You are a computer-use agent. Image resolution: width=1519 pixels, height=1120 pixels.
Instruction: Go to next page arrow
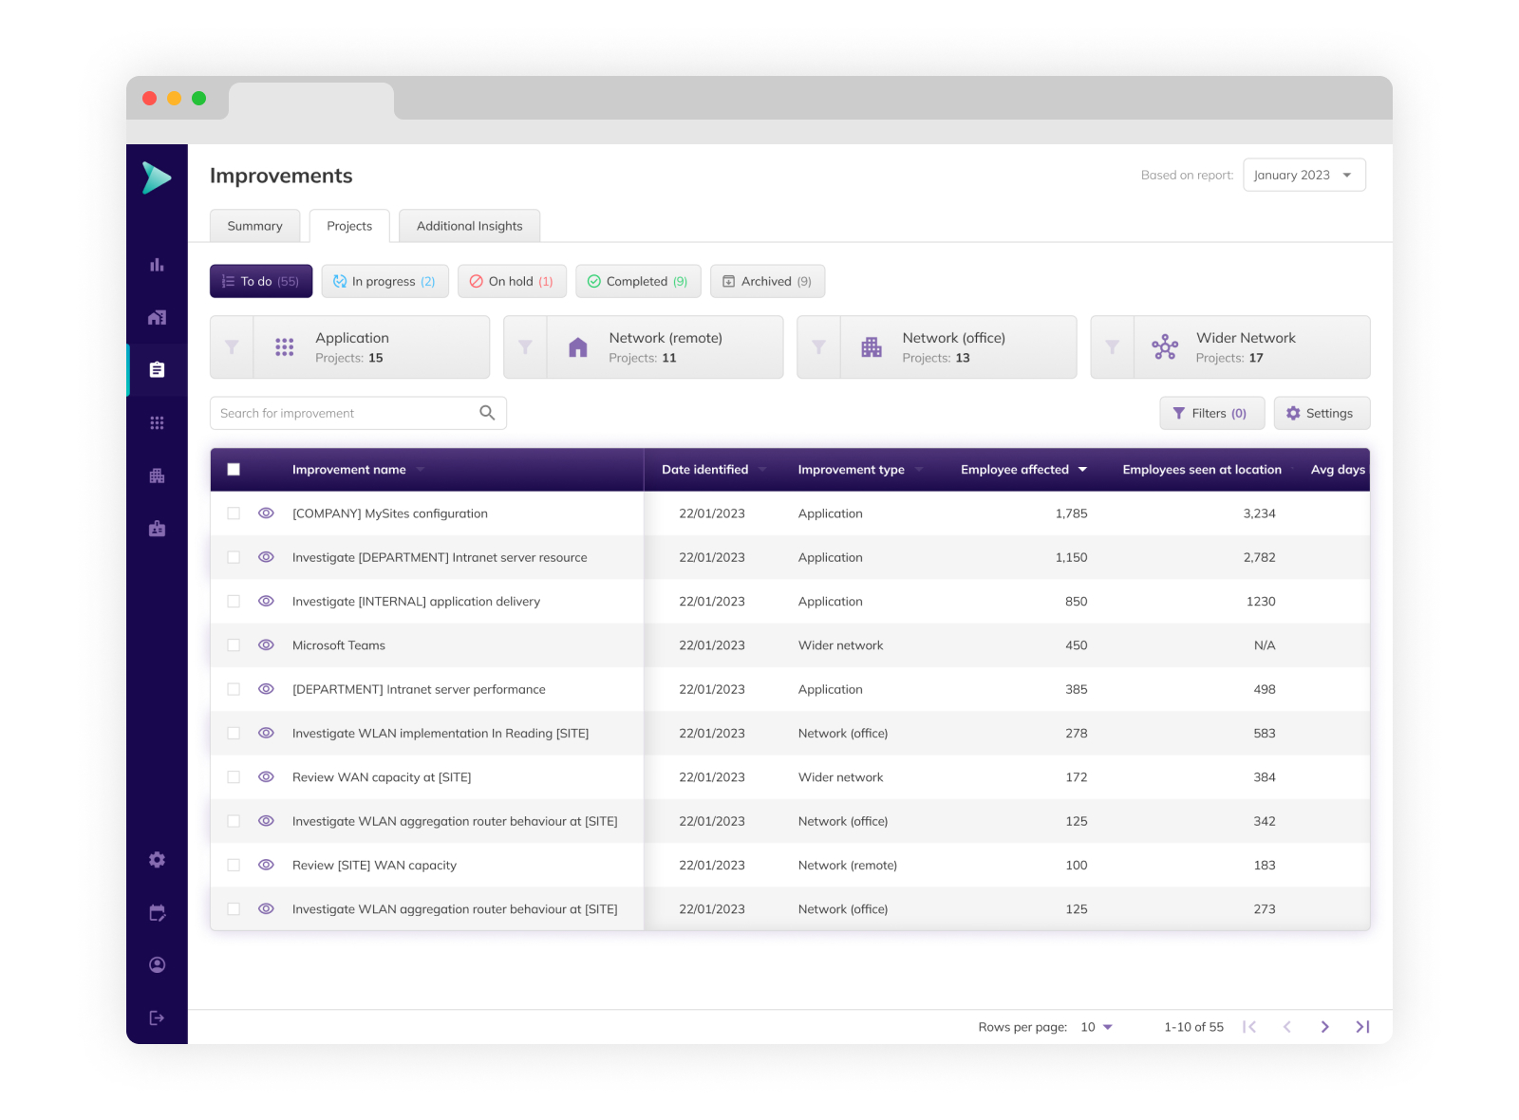(1324, 1027)
